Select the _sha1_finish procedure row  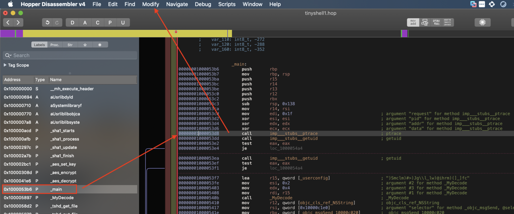tap(70, 156)
